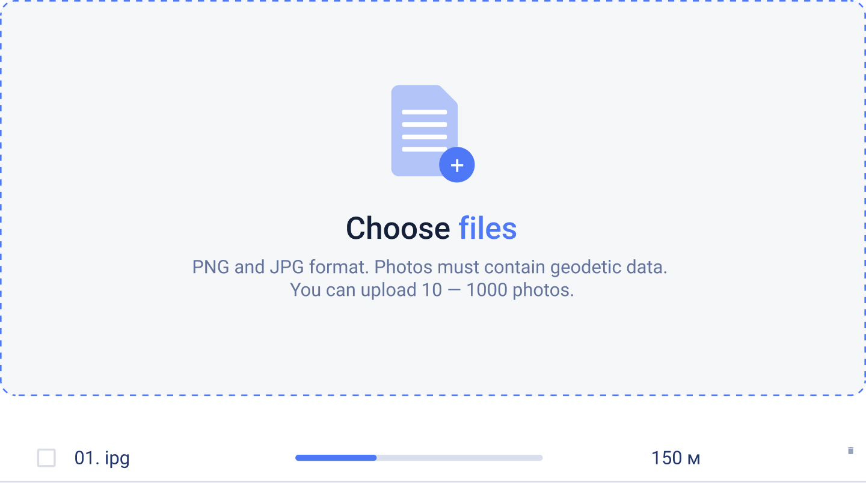Screen dimensions: 866x483
Task: Click the 150 м file size label
Action: 675,458
